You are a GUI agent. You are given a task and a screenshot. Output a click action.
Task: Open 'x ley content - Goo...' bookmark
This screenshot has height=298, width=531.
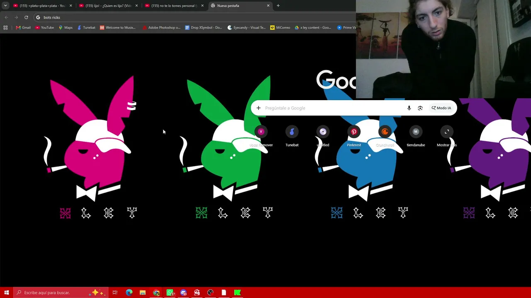pos(313,28)
